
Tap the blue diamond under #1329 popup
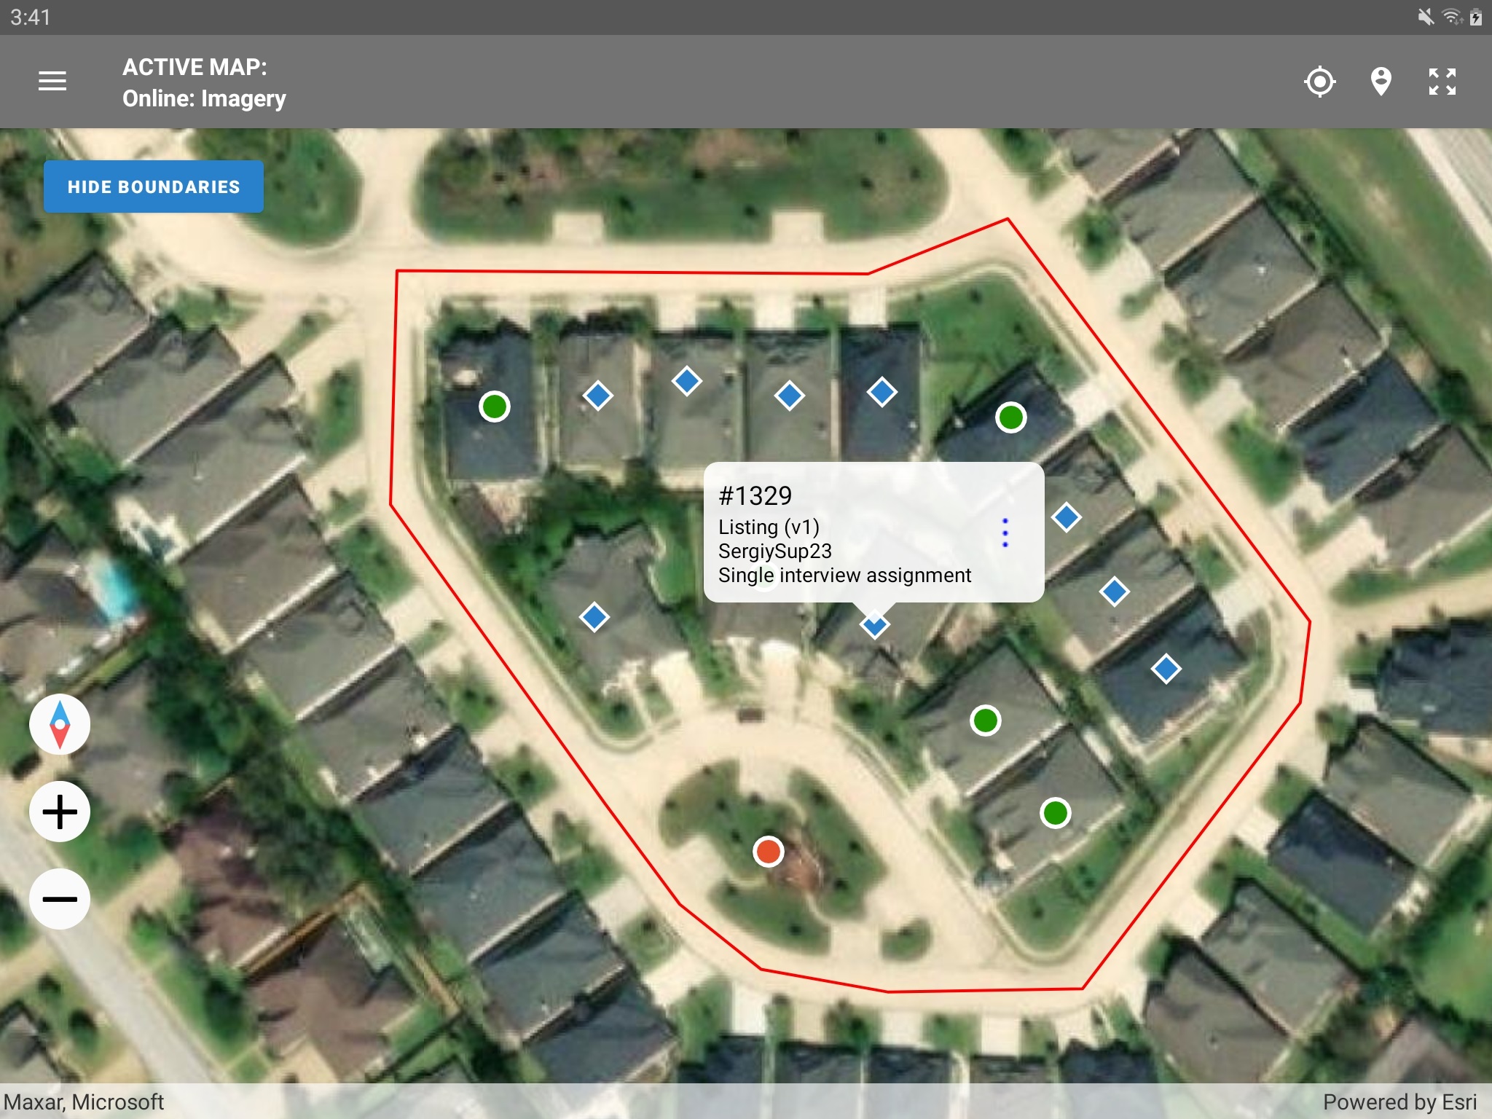(x=874, y=627)
